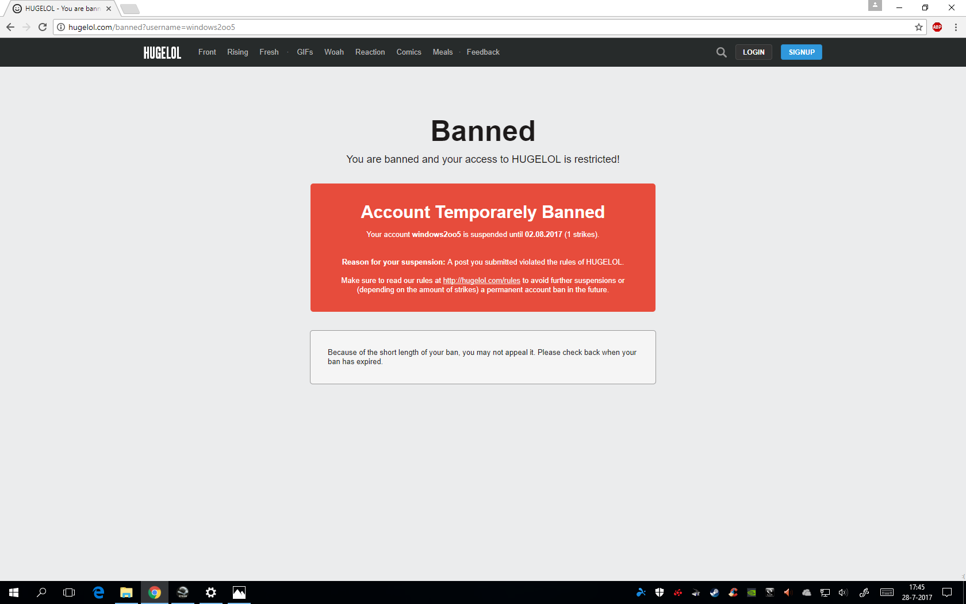The image size is (966, 604).
Task: Click the username windows2oo5 in message
Action: (x=436, y=235)
